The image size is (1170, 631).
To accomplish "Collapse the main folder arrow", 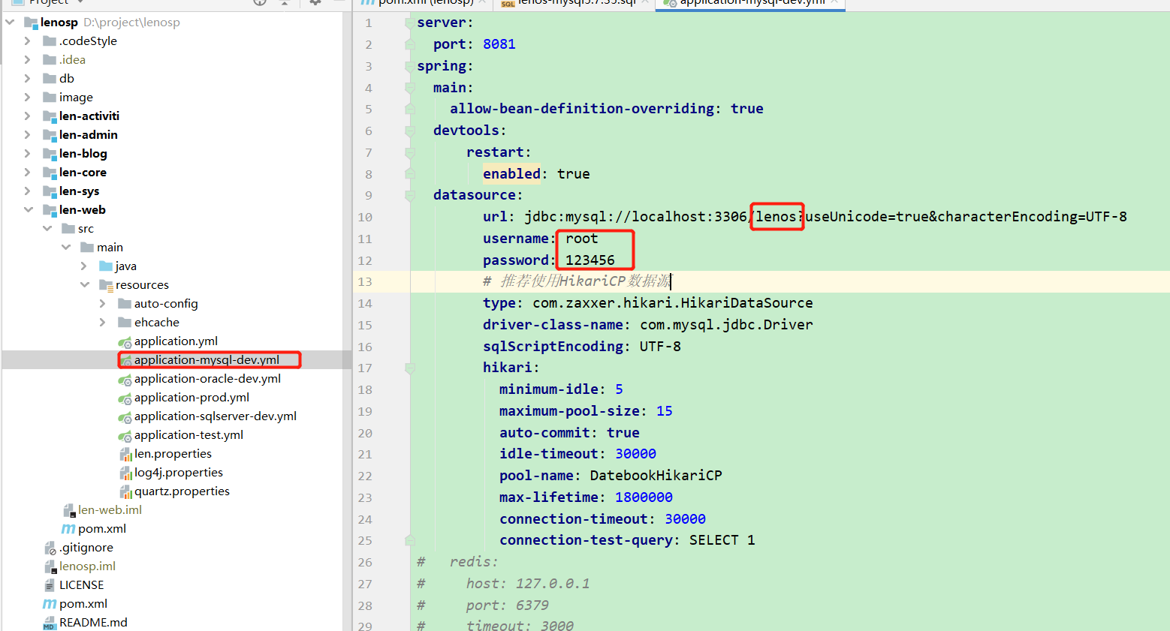I will click(x=66, y=248).
